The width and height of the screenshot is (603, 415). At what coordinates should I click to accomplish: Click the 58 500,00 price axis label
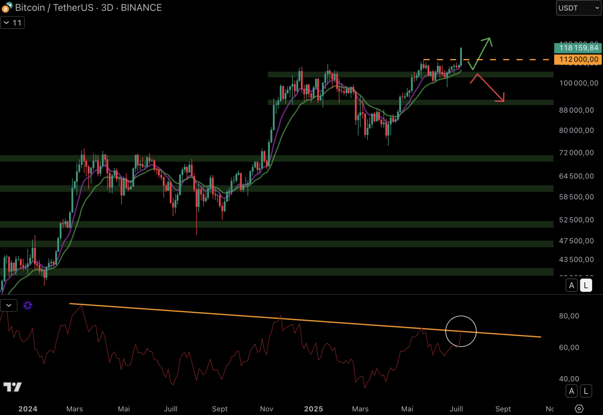[x=576, y=197]
